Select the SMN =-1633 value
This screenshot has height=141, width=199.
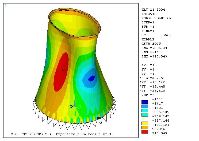coord(152,52)
